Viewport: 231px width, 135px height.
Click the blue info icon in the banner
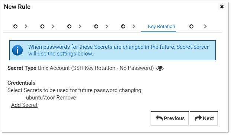[x=17, y=50]
